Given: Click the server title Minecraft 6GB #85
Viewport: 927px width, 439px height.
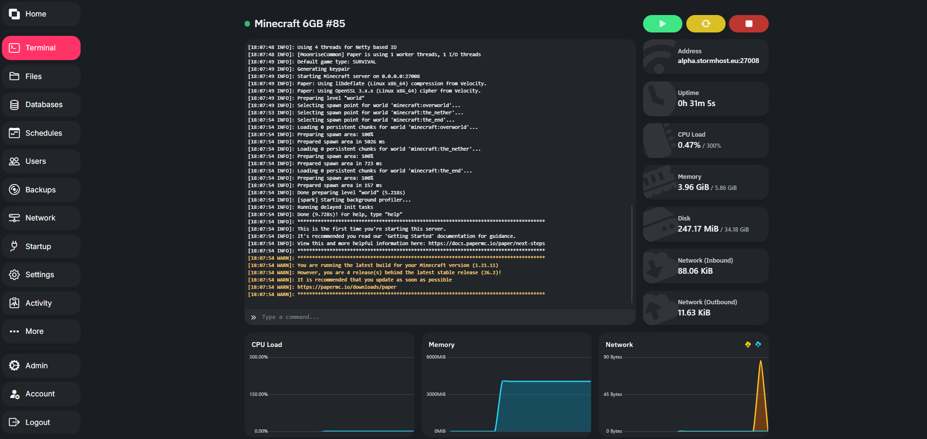Looking at the screenshot, I should [x=300, y=24].
